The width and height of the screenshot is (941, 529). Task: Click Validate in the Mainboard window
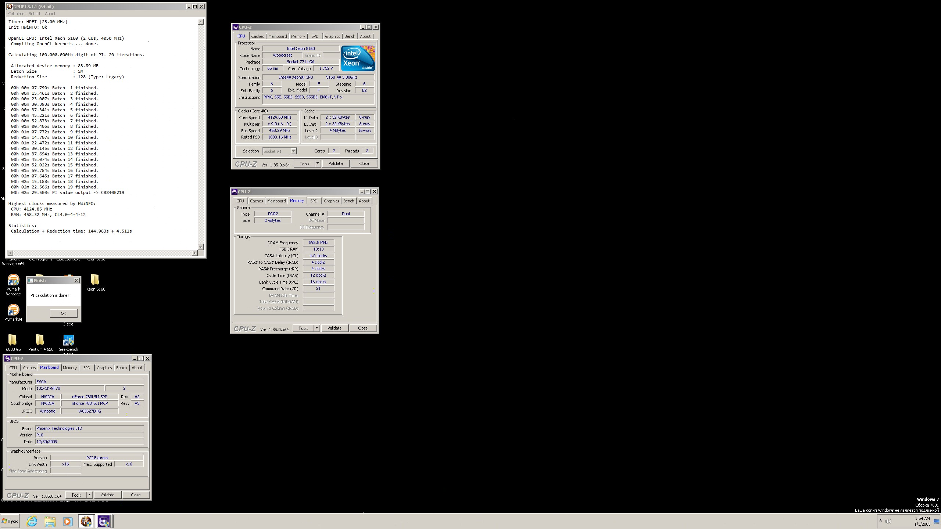tap(107, 495)
